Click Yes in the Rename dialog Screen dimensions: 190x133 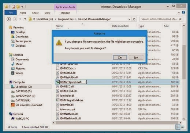(120, 57)
